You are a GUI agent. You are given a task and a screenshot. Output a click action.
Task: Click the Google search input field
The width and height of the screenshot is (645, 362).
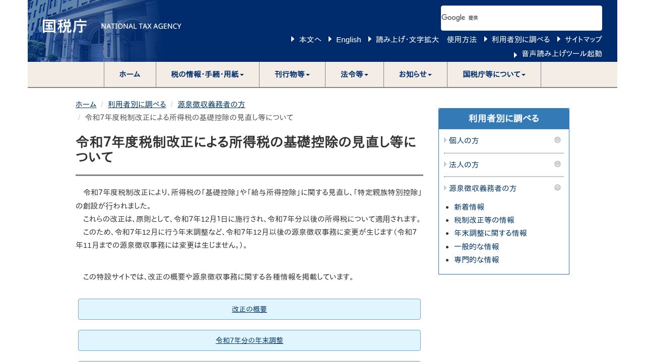coord(522,18)
